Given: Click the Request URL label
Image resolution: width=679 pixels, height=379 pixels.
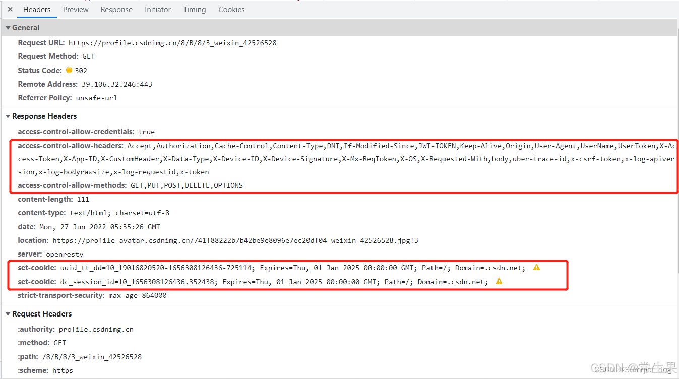Looking at the screenshot, I should coord(42,43).
